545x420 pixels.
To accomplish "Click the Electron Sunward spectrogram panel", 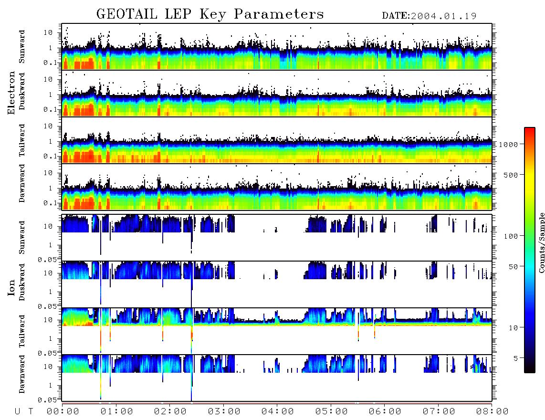I will pyautogui.click(x=277, y=47).
